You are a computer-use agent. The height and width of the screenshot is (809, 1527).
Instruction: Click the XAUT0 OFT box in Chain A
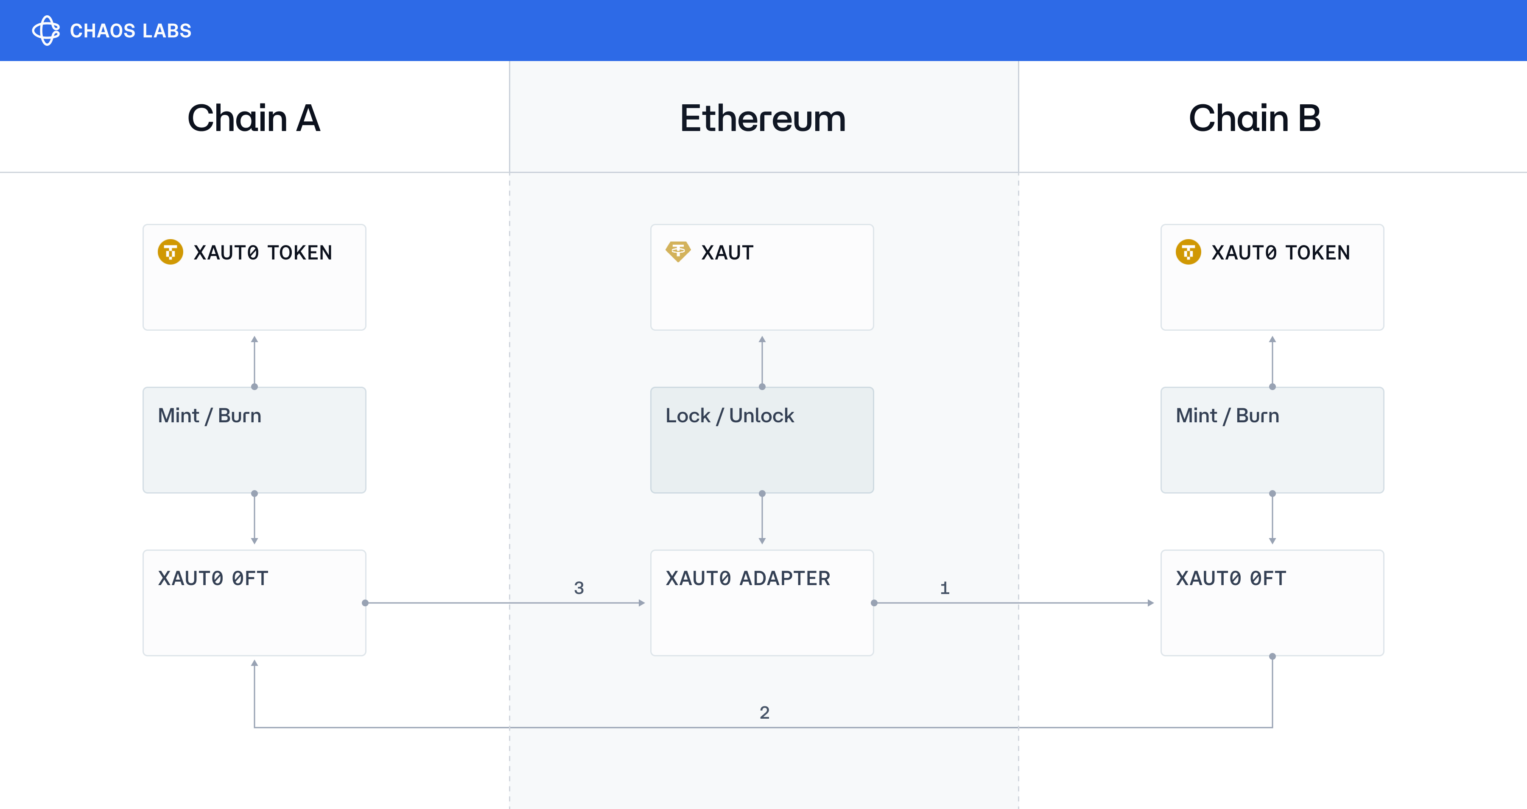point(255,603)
